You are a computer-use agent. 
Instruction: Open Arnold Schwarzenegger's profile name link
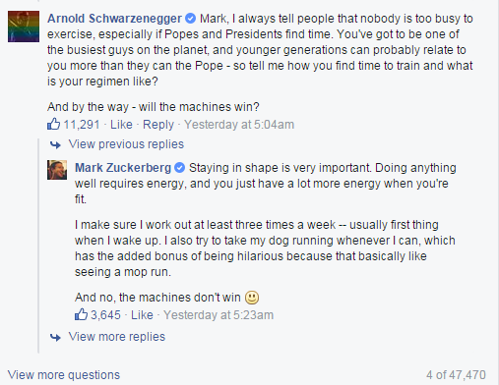114,19
